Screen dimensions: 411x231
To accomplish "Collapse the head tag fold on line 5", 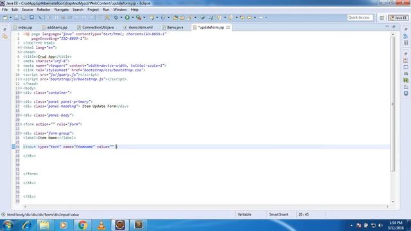I will pyautogui.click(x=21, y=52).
